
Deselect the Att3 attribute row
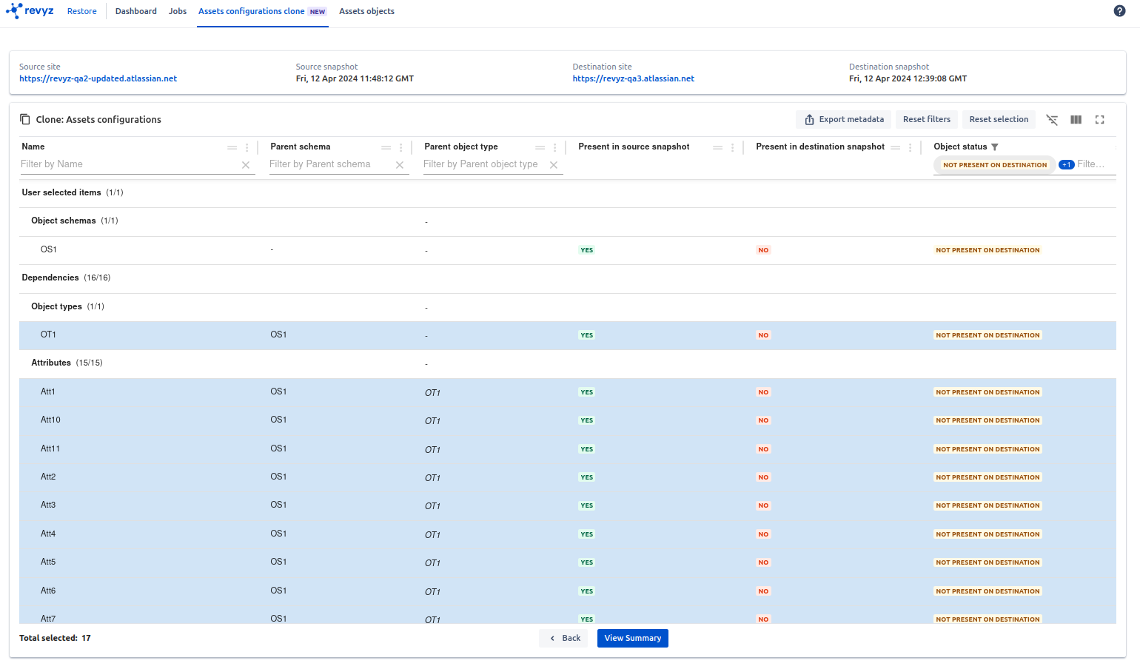pos(568,505)
